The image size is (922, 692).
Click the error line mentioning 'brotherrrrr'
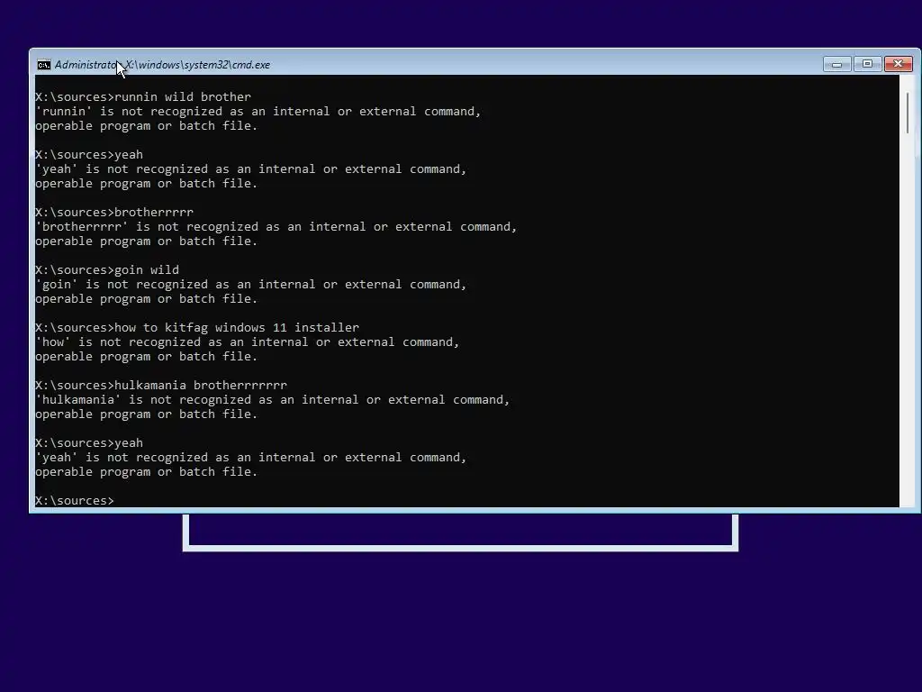click(276, 226)
